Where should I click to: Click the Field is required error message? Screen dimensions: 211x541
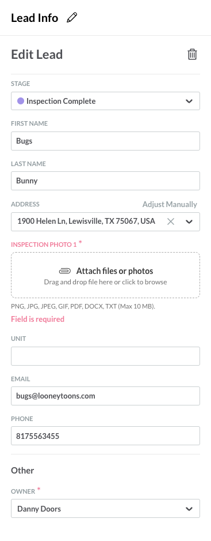tap(37, 319)
